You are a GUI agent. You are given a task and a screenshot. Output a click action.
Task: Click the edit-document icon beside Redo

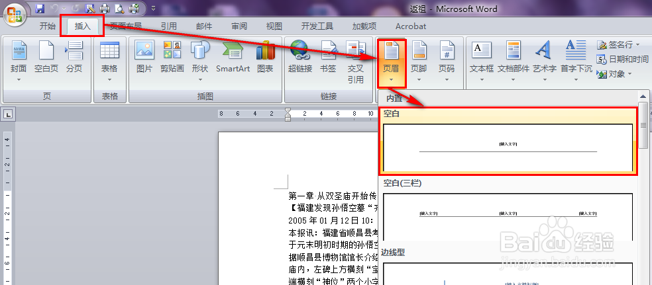(90, 8)
